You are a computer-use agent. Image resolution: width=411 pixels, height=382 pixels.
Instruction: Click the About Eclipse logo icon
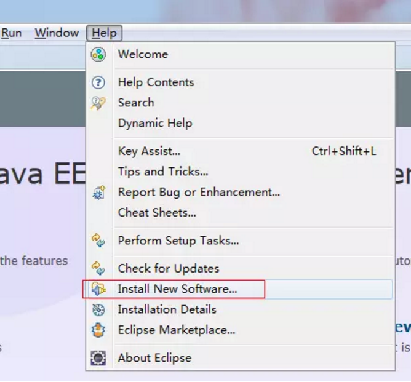tap(98, 358)
